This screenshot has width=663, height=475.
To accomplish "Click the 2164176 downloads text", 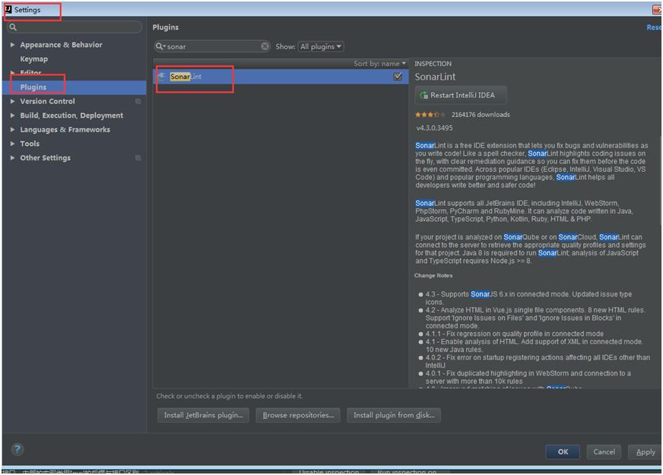I will click(481, 115).
